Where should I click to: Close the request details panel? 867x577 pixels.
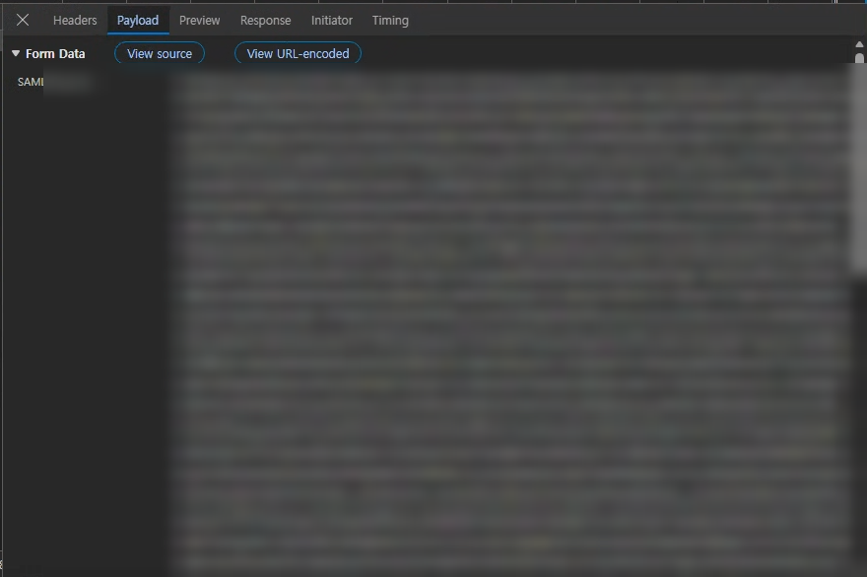click(x=23, y=21)
